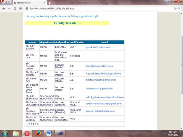Screen dimensions: 183x137
Task: Go to page 6 of table
Action: click(x=38, y=124)
